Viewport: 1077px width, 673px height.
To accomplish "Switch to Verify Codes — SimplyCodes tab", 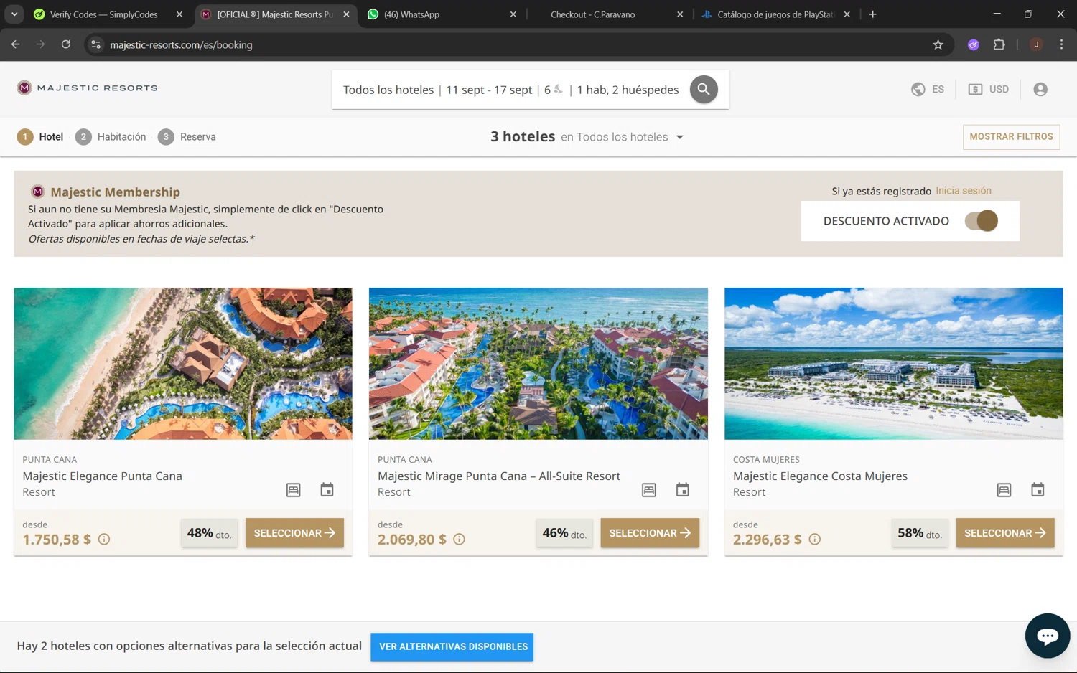I will (x=104, y=14).
